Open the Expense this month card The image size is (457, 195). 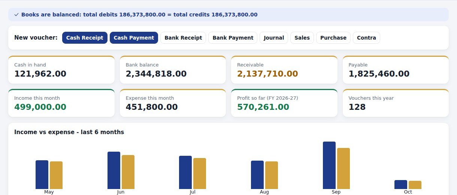pyautogui.click(x=173, y=103)
